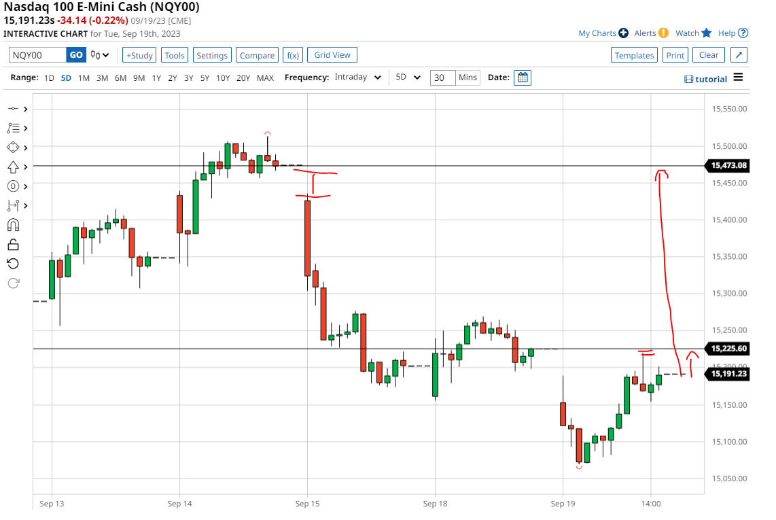Select the 6M range

120,77
